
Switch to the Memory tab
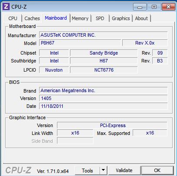pos(80,18)
